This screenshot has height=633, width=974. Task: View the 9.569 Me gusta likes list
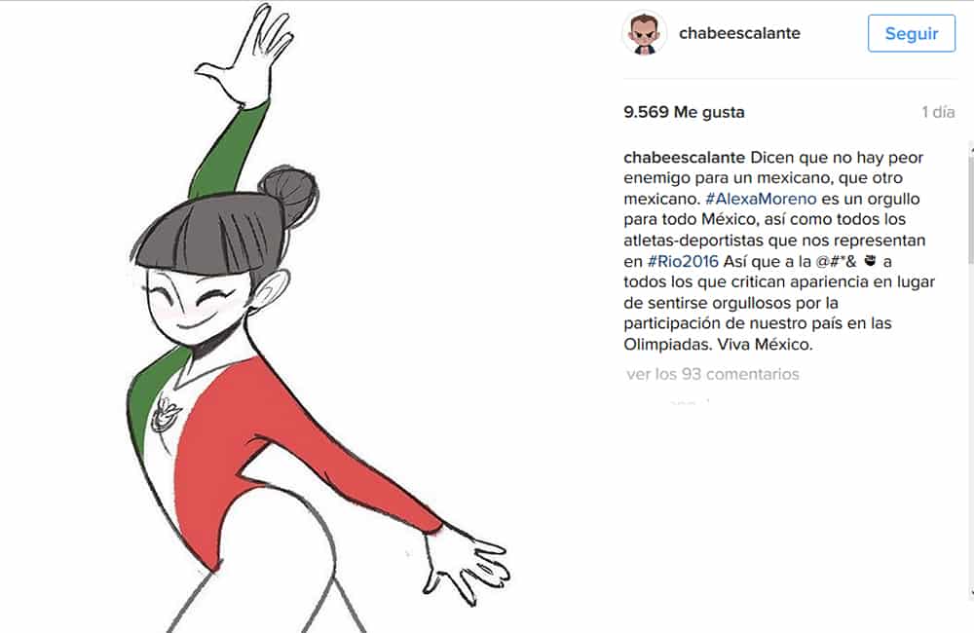coord(684,112)
